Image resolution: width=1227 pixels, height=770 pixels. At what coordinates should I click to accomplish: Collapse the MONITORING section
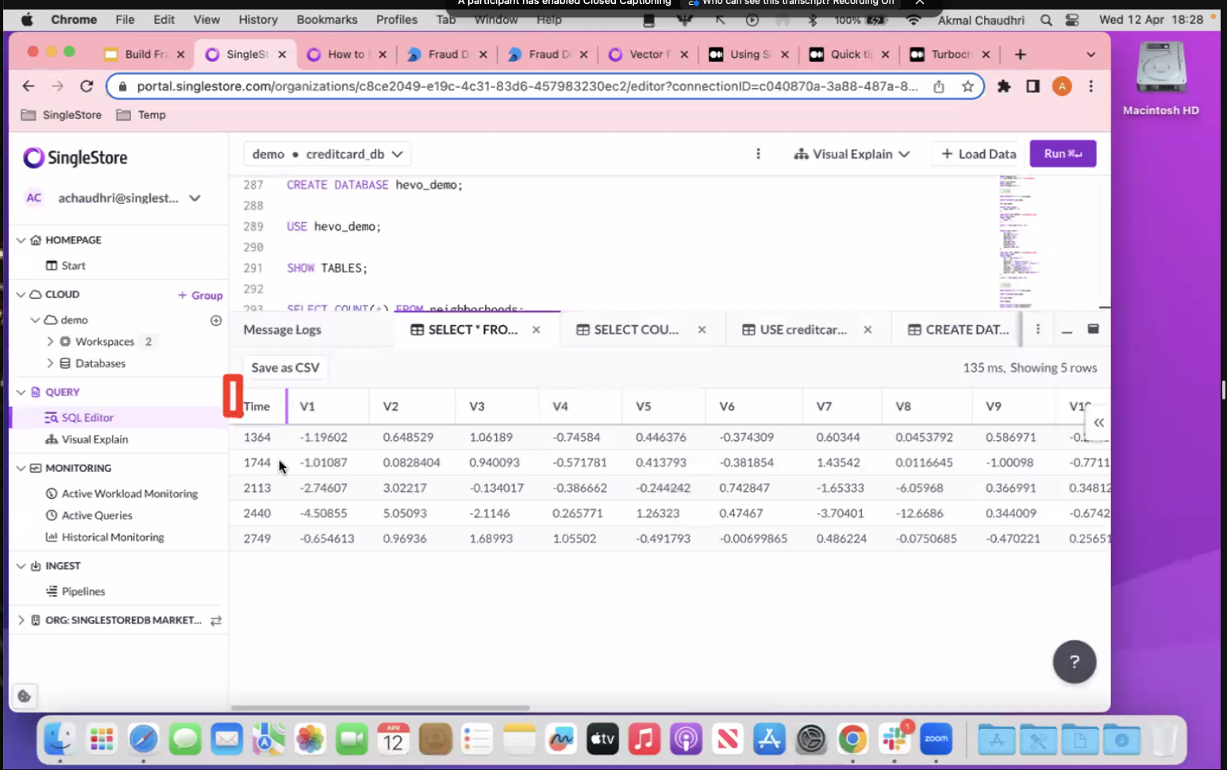tap(21, 468)
